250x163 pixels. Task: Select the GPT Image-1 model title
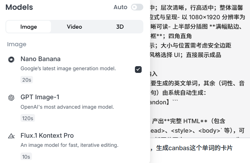[x=40, y=97]
